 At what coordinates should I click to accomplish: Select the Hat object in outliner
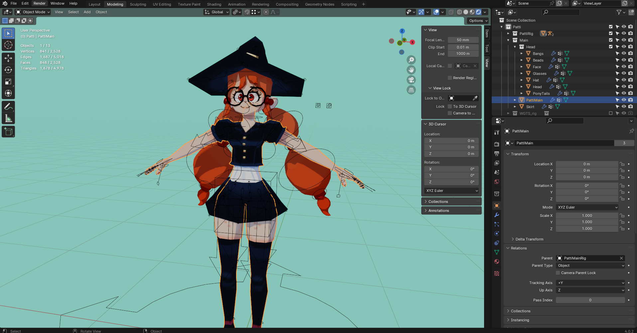[x=536, y=80]
